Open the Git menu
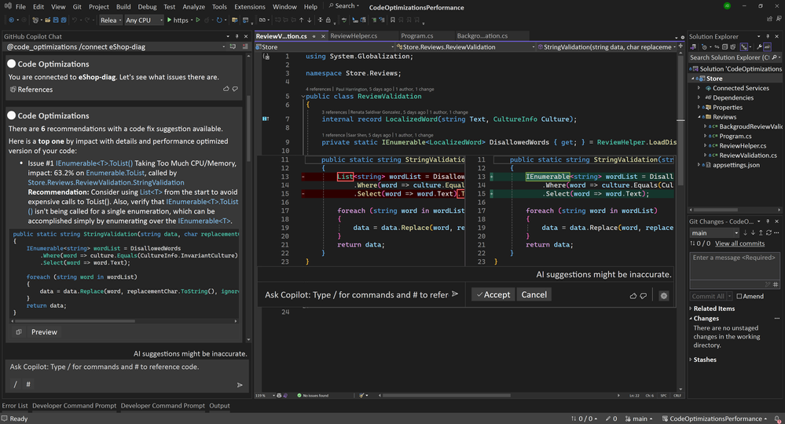The height and width of the screenshot is (424, 785). click(77, 6)
